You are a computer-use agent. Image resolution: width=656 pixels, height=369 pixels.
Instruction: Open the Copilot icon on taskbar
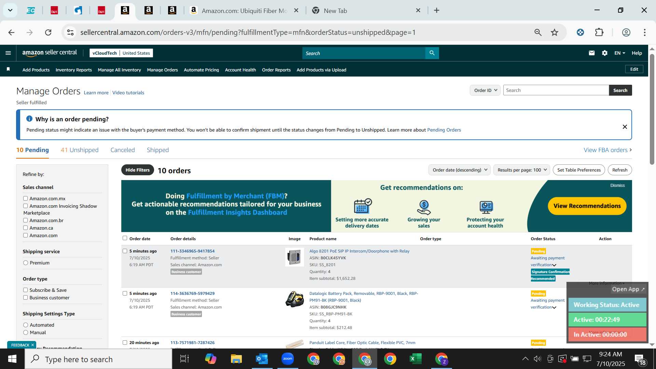(210, 359)
